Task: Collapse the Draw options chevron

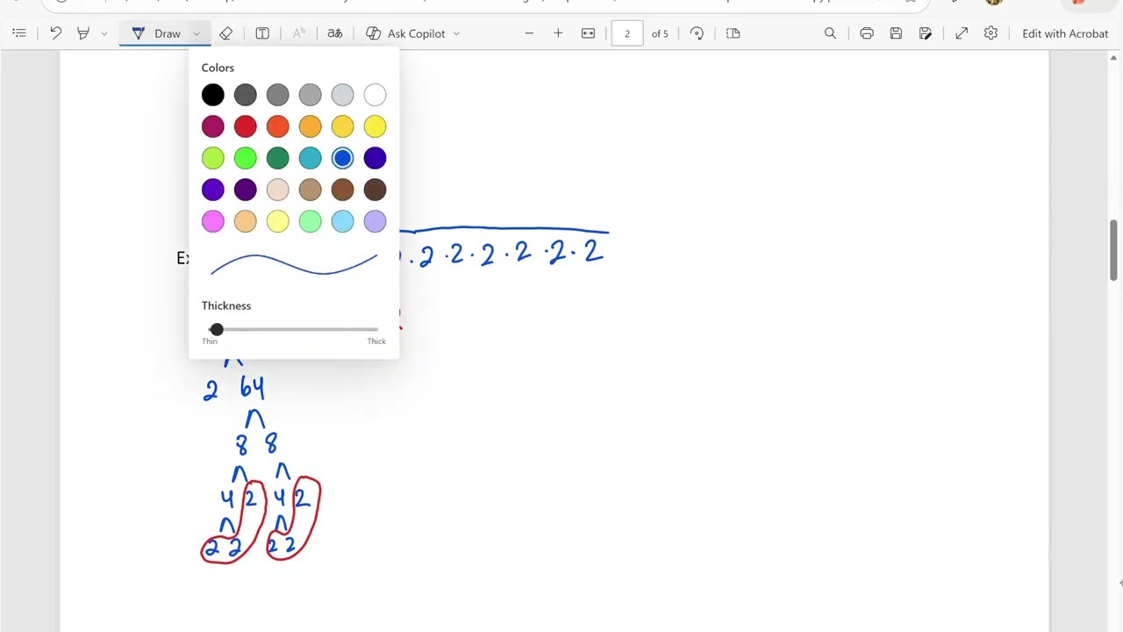Action: [197, 33]
